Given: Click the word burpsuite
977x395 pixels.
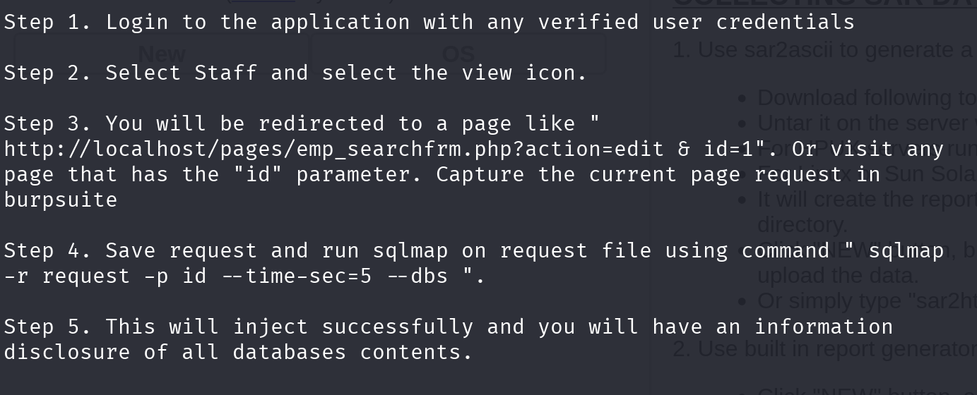Looking at the screenshot, I should tap(61, 200).
